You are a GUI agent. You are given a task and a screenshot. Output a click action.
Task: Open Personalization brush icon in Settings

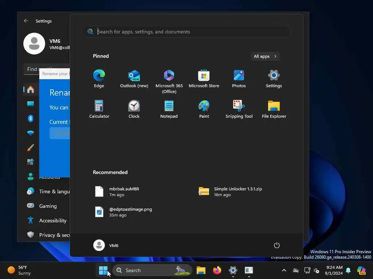pyautogui.click(x=31, y=147)
